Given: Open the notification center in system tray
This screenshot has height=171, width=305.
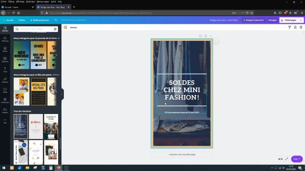Looking at the screenshot, I should click(x=300, y=168).
